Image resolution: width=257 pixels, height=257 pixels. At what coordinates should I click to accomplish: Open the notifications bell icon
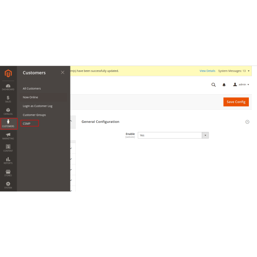tap(224, 85)
